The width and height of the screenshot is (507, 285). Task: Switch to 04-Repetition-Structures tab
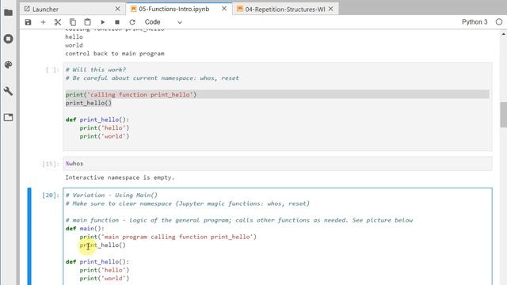pyautogui.click(x=285, y=9)
